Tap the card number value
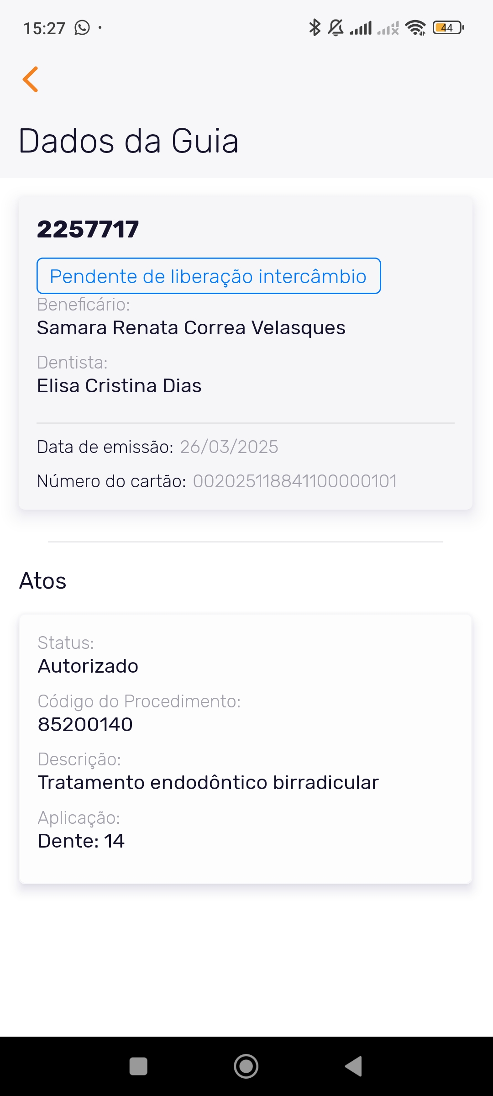This screenshot has width=493, height=1096. (295, 481)
